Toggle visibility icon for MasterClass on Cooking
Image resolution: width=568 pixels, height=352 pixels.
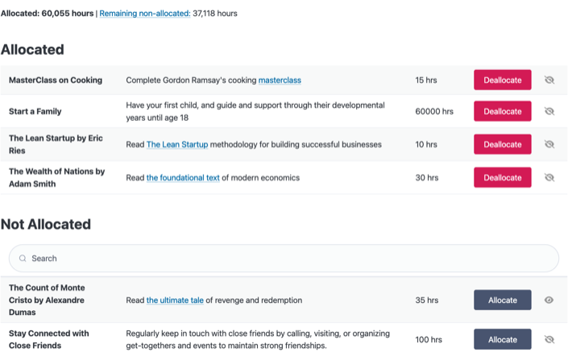pos(549,80)
